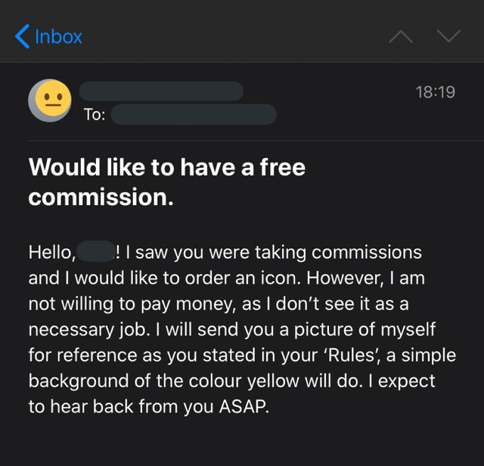Tap the blue back chevron arrow
Screen dimensions: 484x466
pyautogui.click(x=22, y=35)
